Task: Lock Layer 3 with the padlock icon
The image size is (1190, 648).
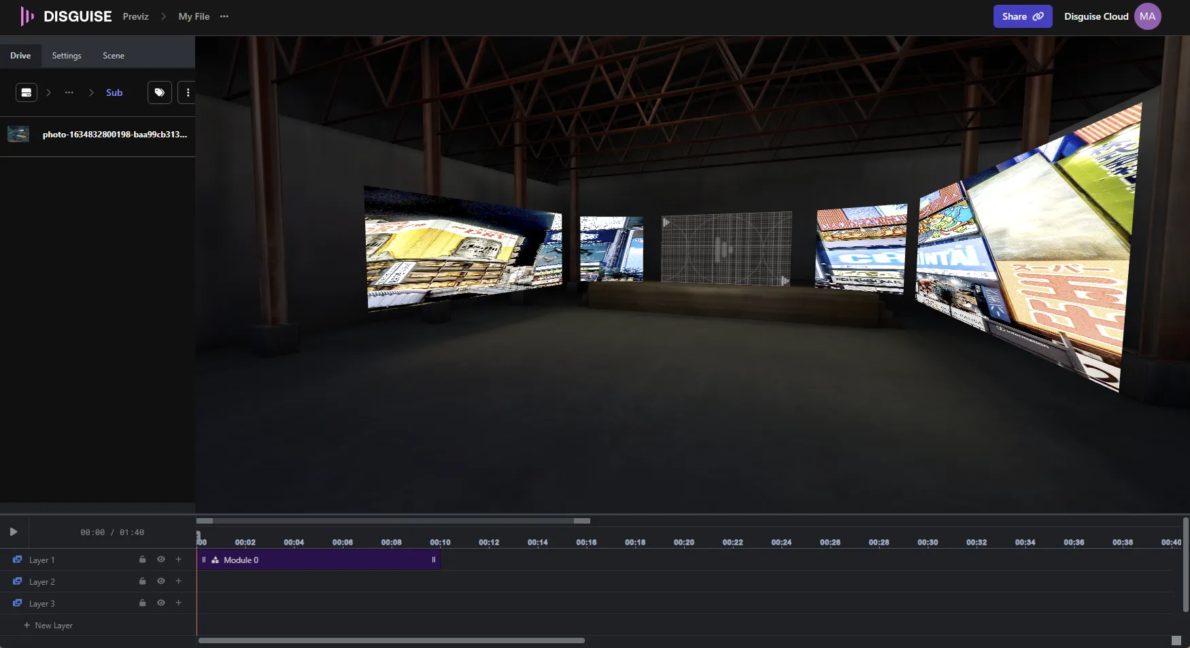Action: 143,603
